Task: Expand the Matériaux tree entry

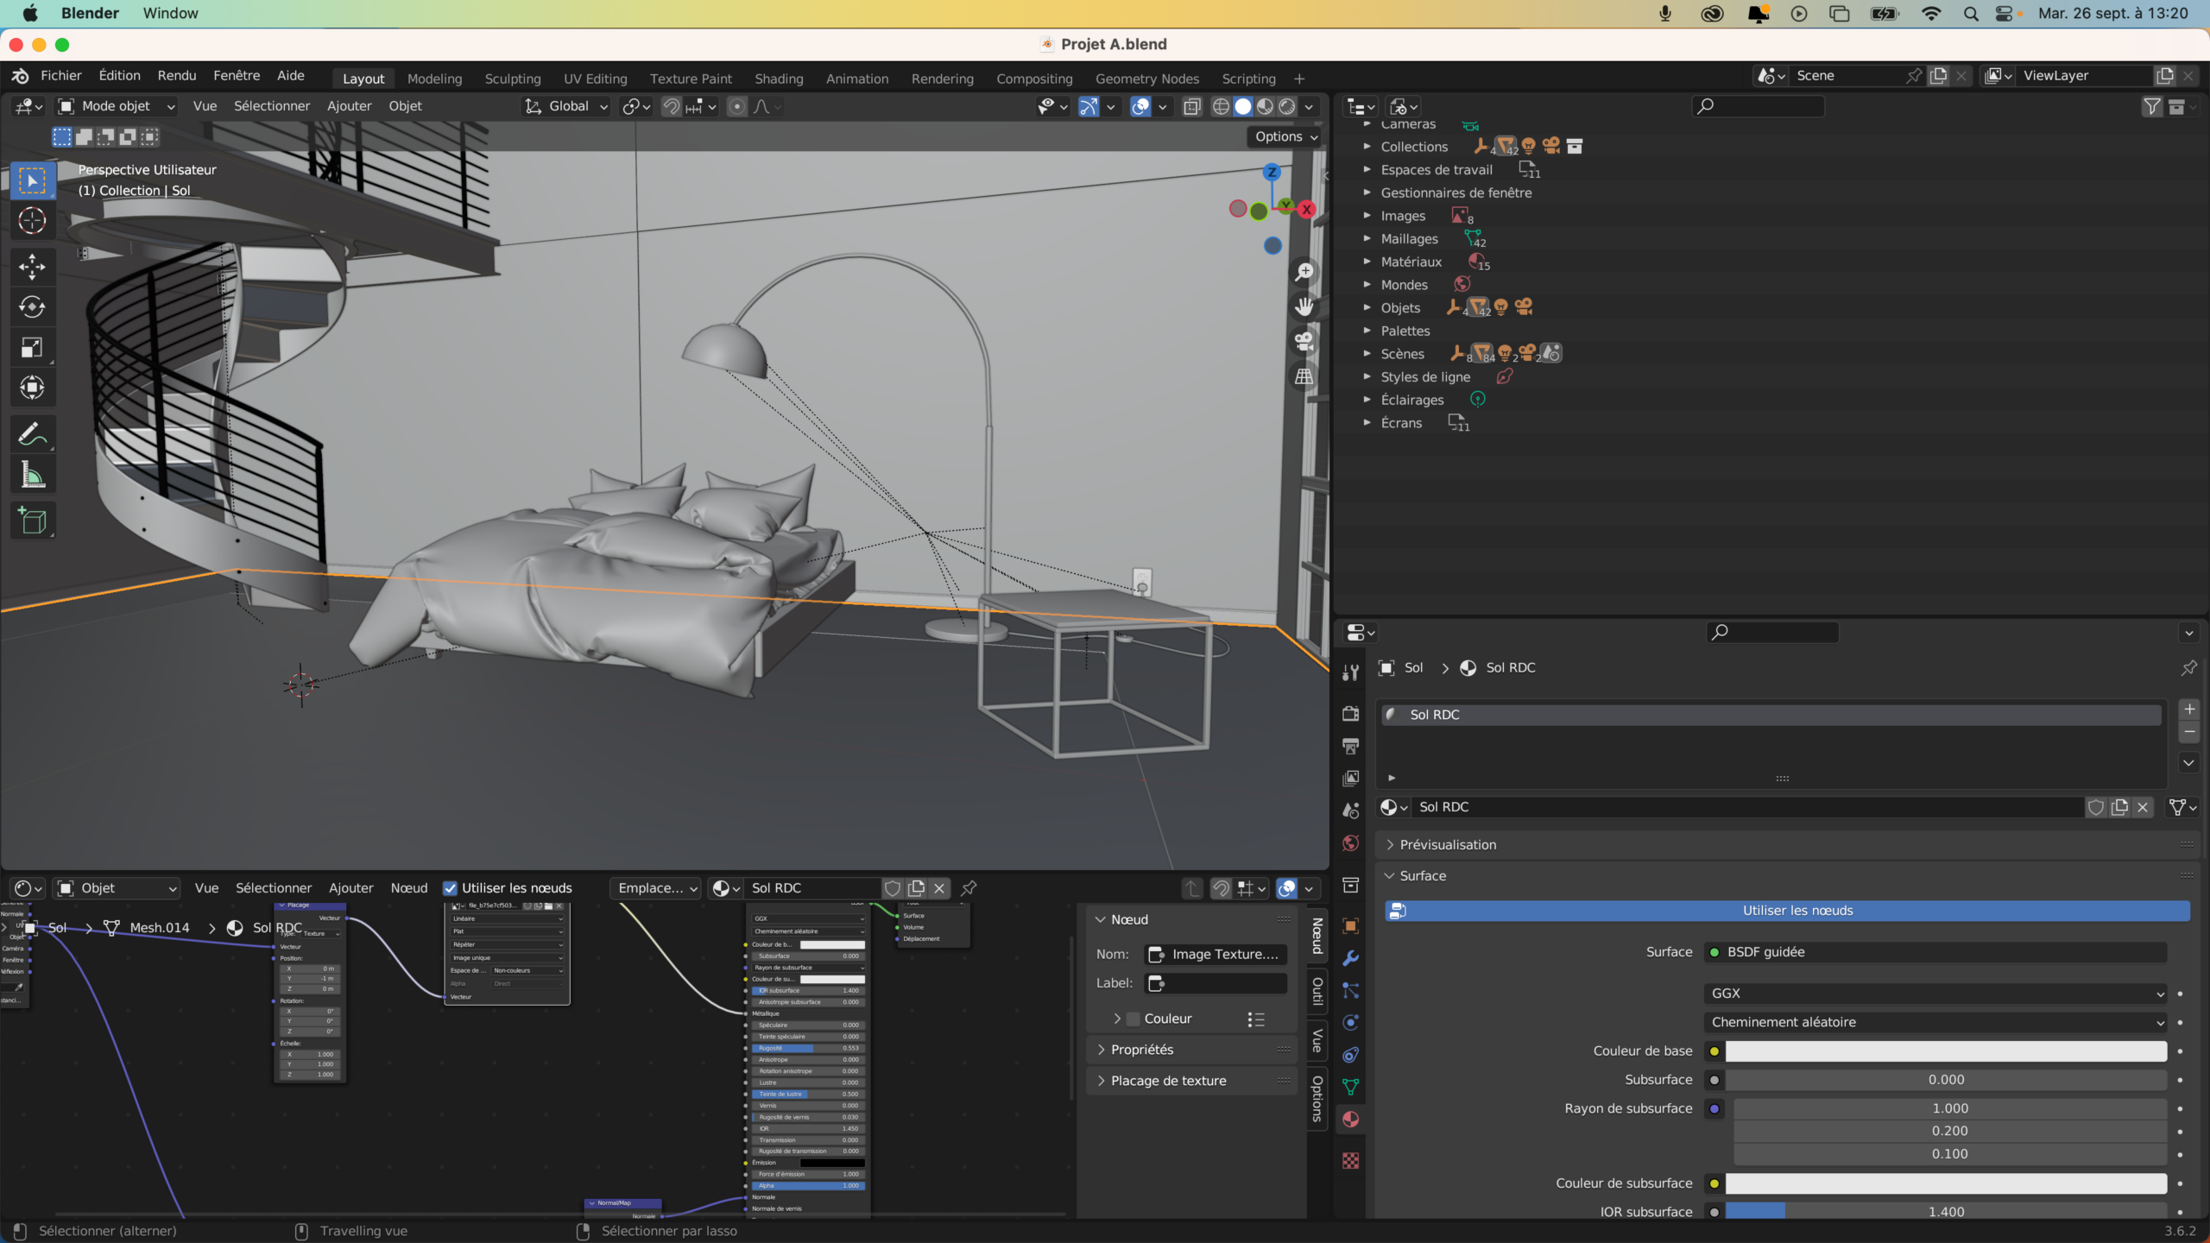Action: coord(1367,262)
